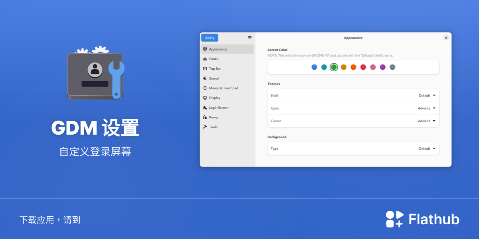Click the Top Bar sidebar icon
479x239 pixels.
tap(205, 69)
